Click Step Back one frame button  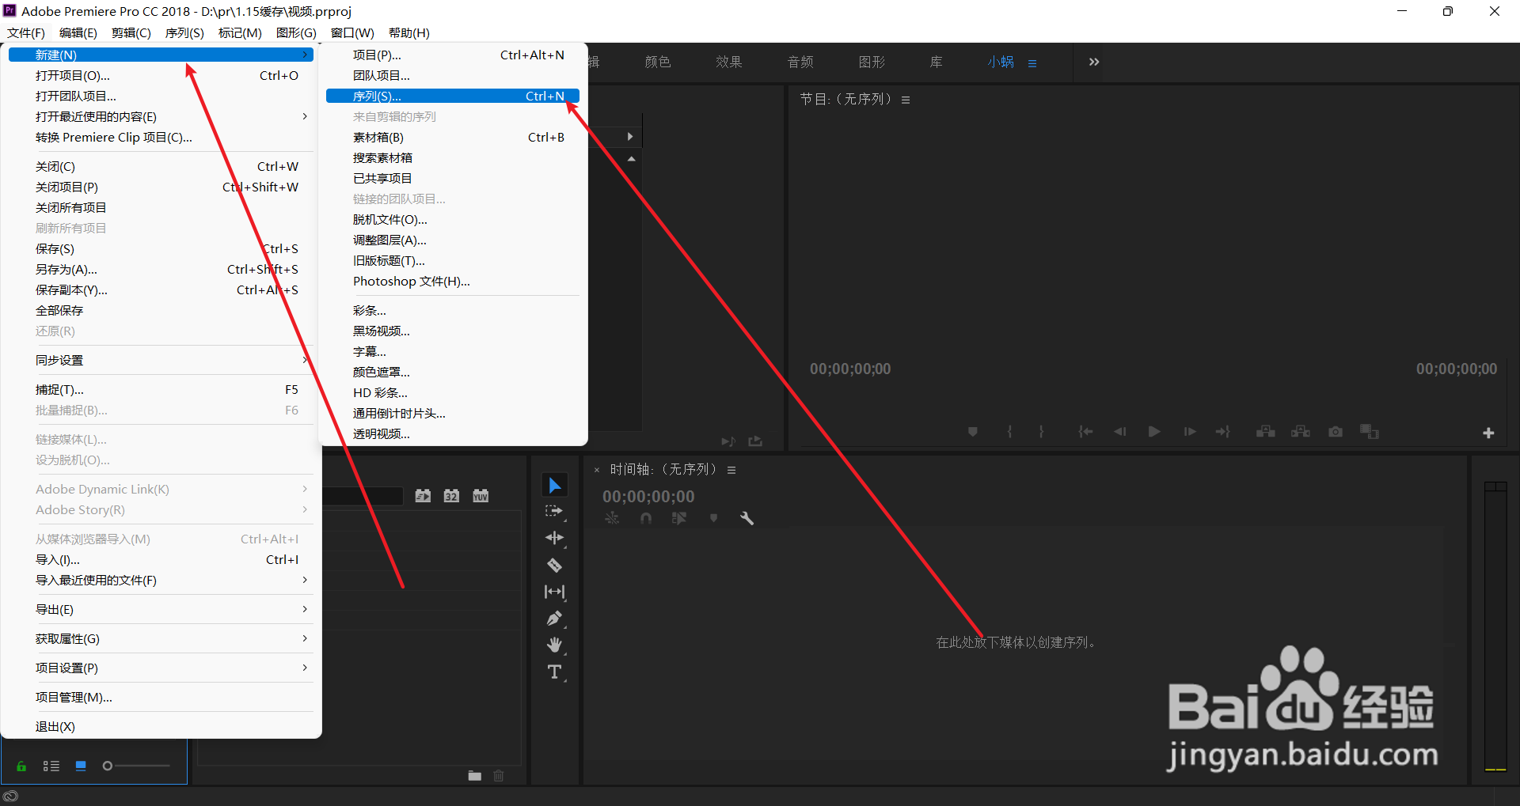1119,432
